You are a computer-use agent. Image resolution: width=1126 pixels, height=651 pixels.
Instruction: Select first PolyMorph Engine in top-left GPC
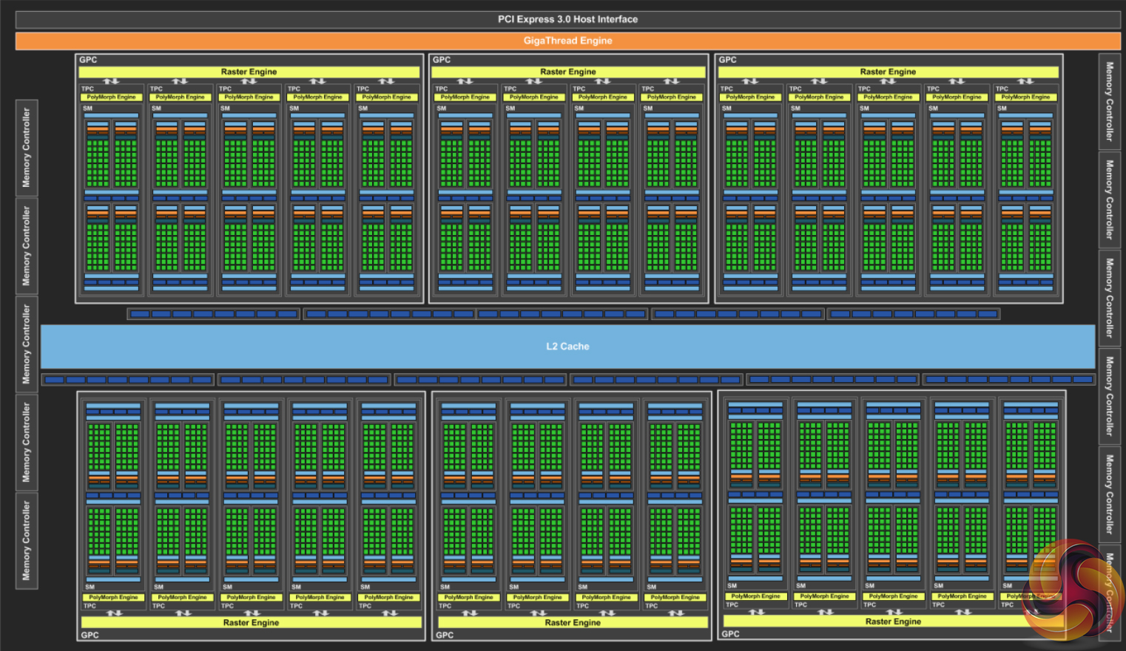(111, 97)
